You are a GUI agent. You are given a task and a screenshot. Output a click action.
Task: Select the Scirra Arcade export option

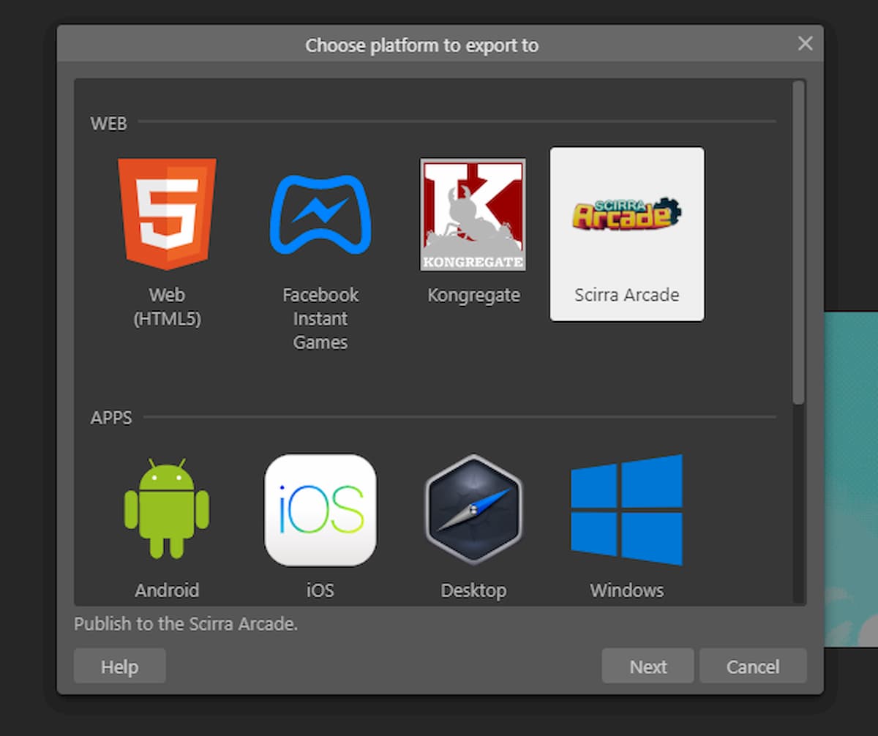tap(627, 233)
